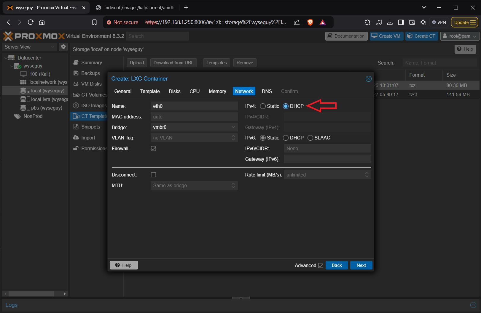The image size is (481, 313).
Task: Click Next in container wizard
Action: click(x=361, y=265)
